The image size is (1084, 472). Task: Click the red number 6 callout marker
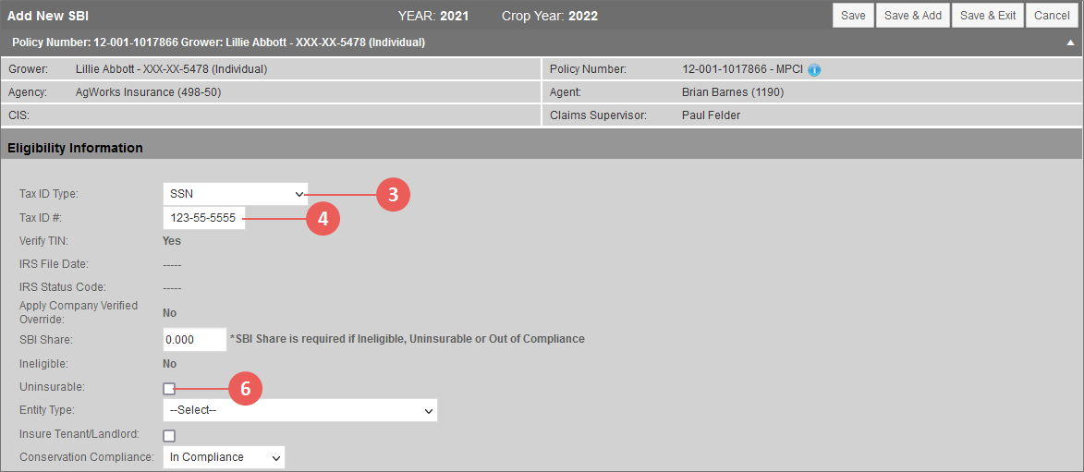point(246,389)
